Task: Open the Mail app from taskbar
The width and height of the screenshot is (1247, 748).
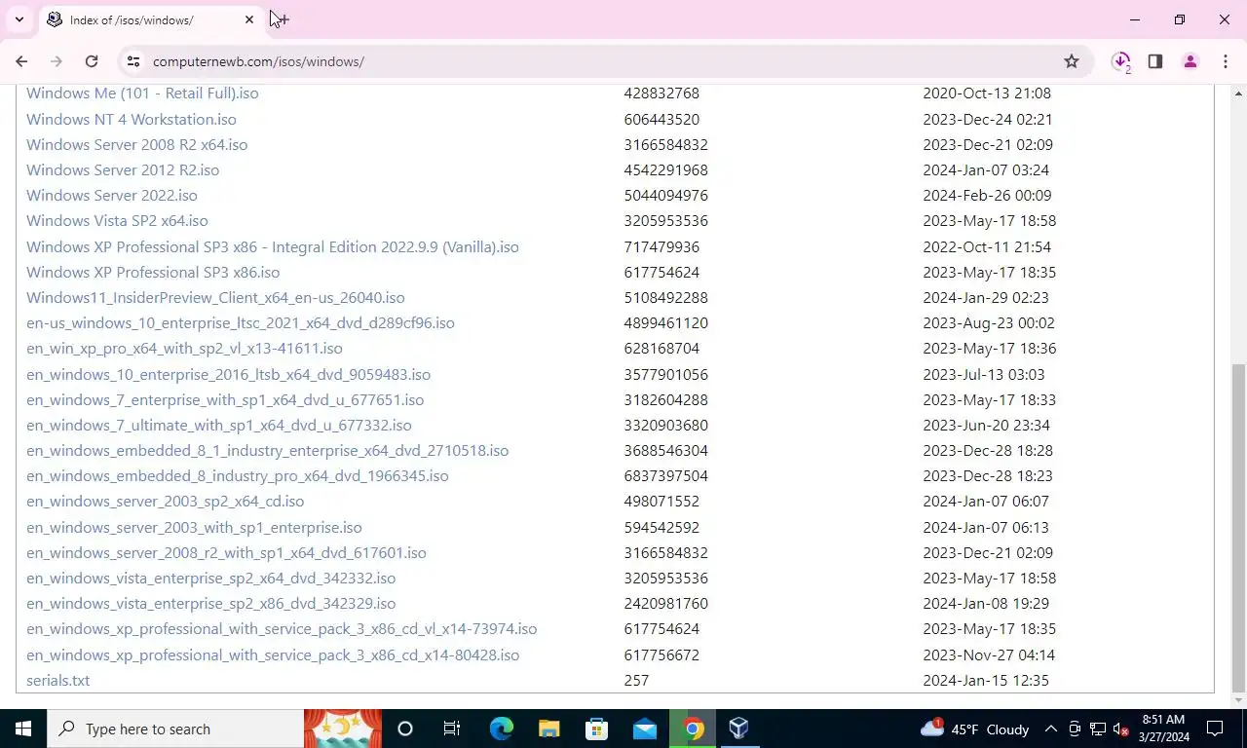Action: [x=644, y=729]
